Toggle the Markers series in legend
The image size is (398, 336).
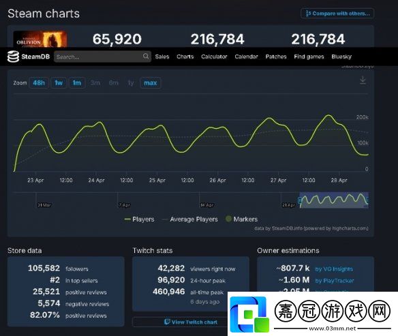241,219
